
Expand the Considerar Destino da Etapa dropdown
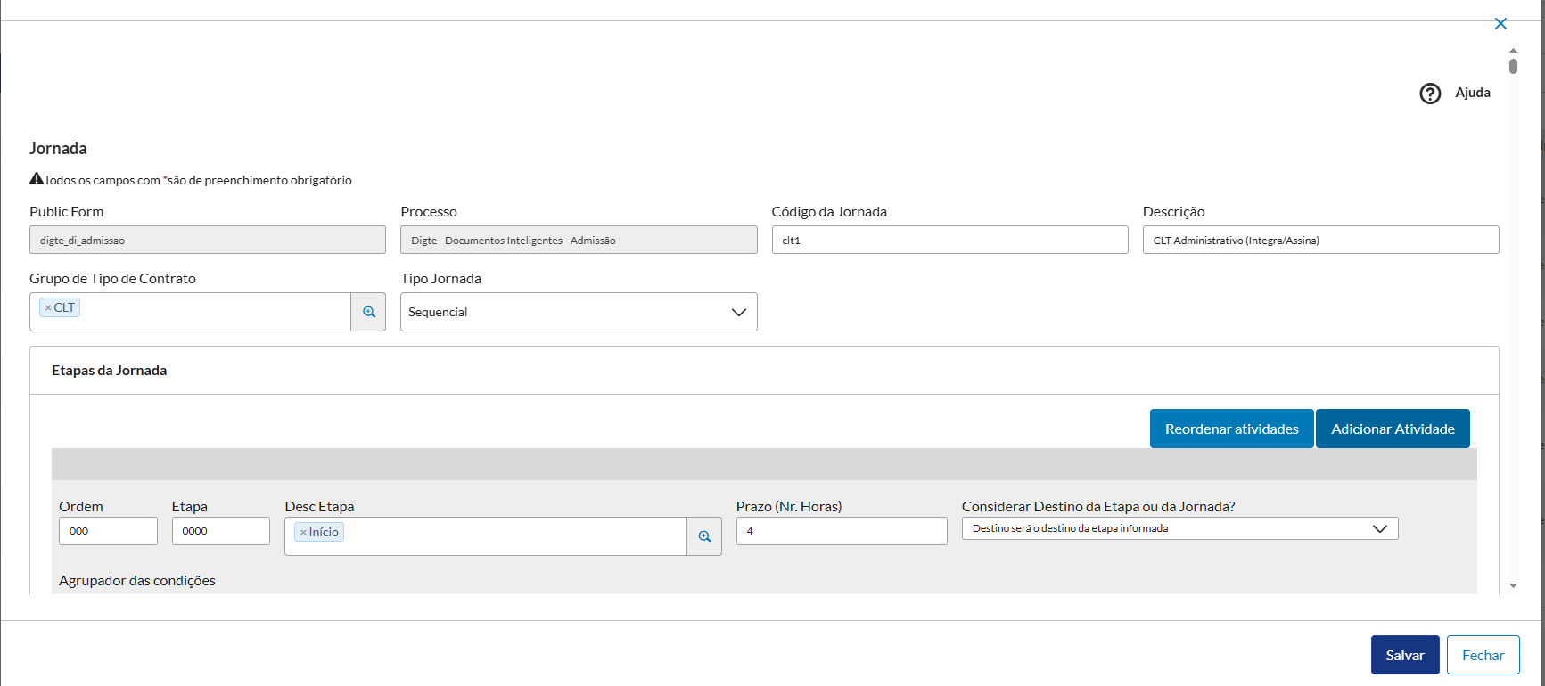pyautogui.click(x=1179, y=528)
